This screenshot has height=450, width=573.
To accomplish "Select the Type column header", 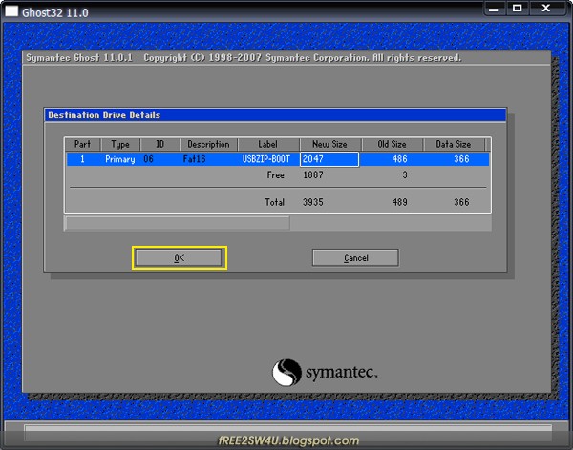I will pos(120,145).
